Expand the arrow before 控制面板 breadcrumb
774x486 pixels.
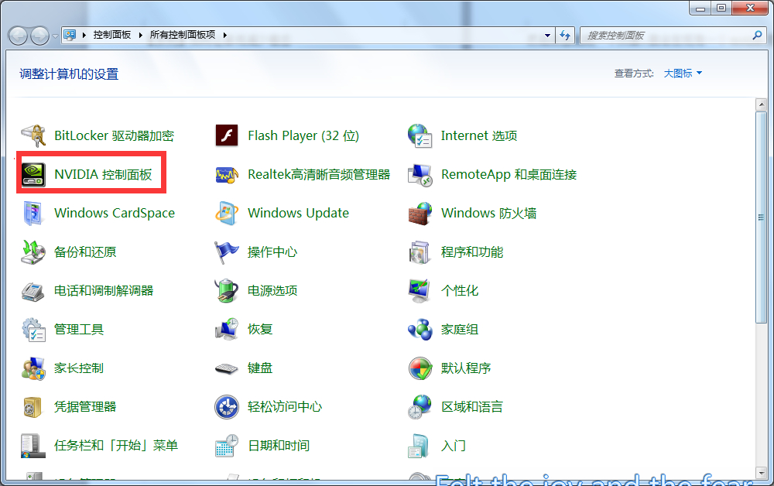(84, 35)
